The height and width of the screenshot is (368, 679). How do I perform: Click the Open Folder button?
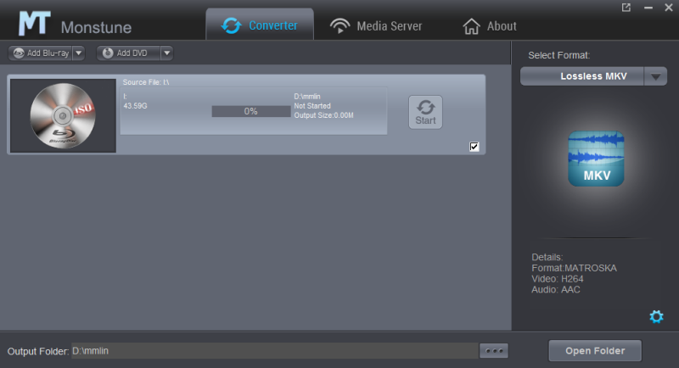coord(595,350)
